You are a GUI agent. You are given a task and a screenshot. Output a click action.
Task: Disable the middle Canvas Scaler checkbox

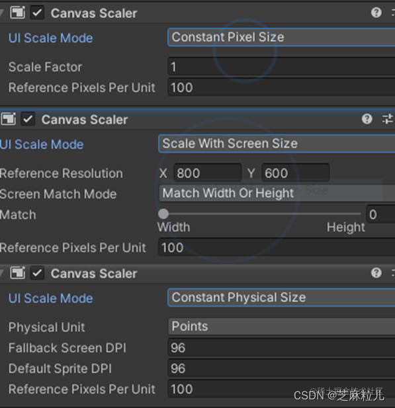click(28, 119)
